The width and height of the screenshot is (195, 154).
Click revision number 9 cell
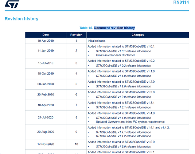tap(76, 132)
